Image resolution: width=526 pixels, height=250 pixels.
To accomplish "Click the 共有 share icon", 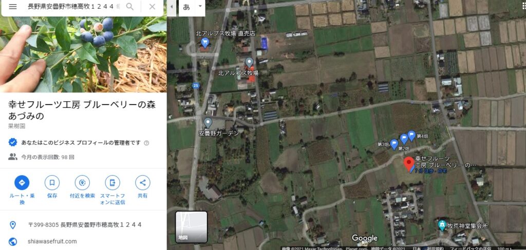I will coord(143,183).
